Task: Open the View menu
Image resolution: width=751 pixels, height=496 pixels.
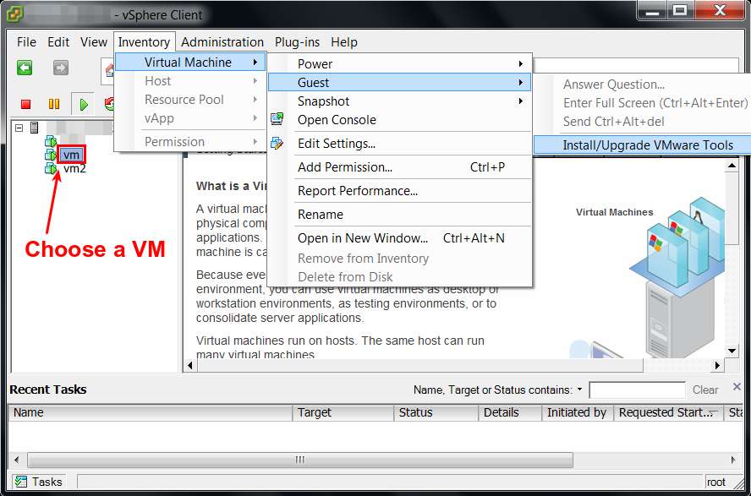Action: coord(94,42)
